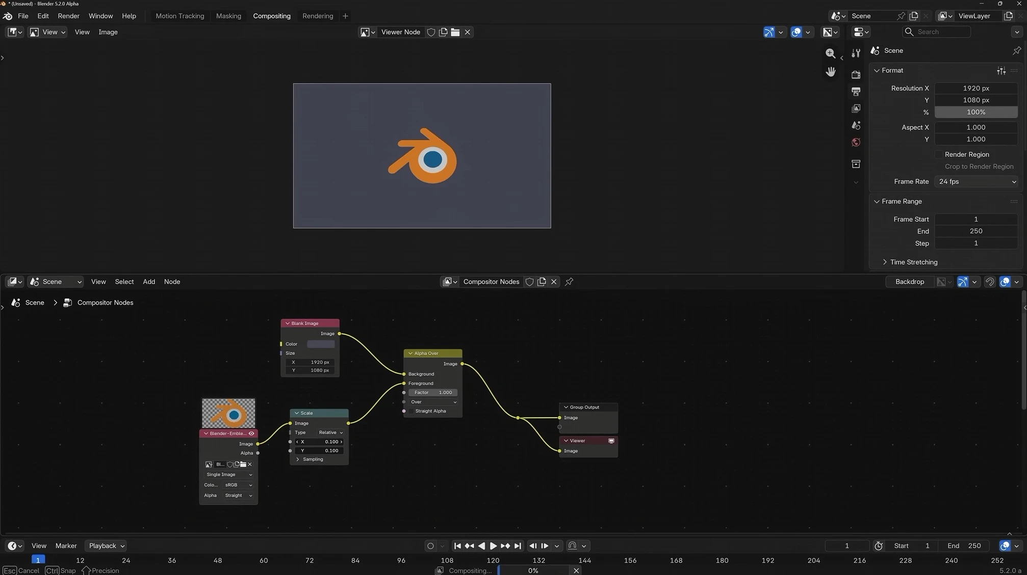The width and height of the screenshot is (1027, 575).
Task: Click the Blender logo menu icon
Action: [x=8, y=16]
